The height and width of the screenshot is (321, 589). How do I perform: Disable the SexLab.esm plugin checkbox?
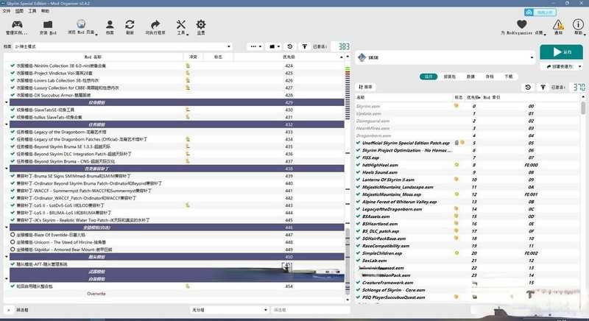click(x=357, y=260)
